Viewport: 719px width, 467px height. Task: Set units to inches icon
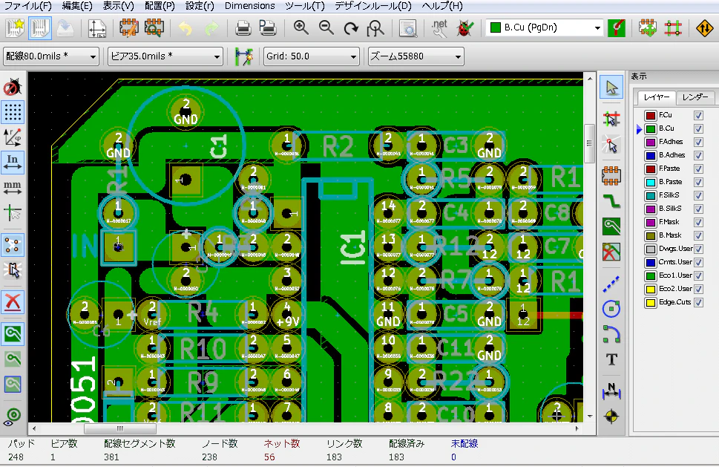pos(13,163)
